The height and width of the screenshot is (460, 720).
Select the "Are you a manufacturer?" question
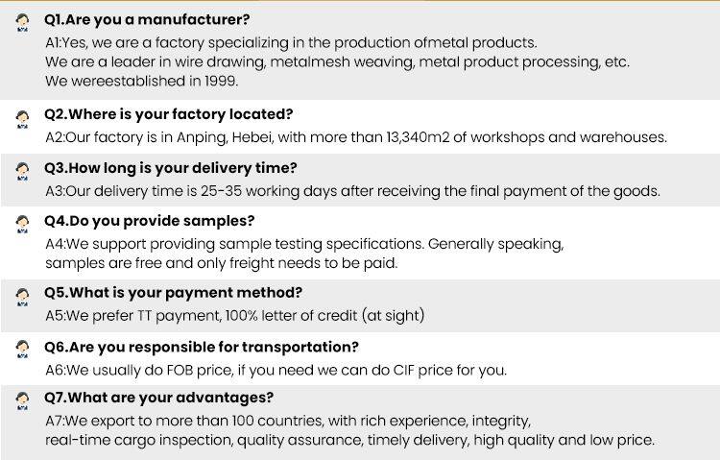pyautogui.click(x=148, y=19)
